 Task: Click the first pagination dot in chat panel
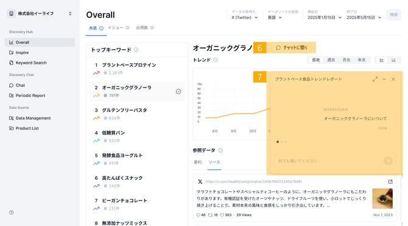click(x=278, y=142)
